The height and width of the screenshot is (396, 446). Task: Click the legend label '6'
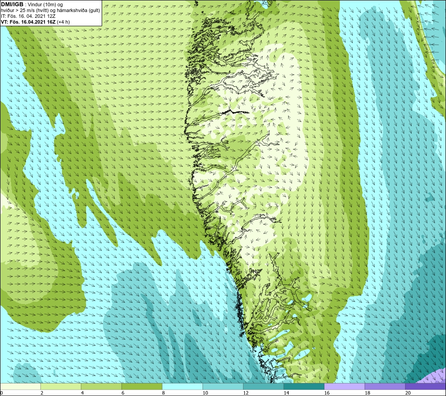123,393
